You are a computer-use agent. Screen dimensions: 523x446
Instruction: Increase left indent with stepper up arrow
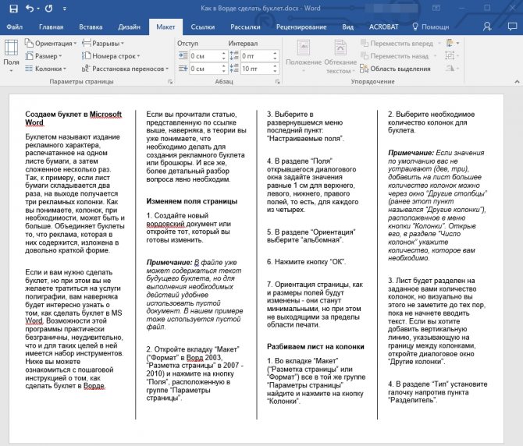[224, 53]
